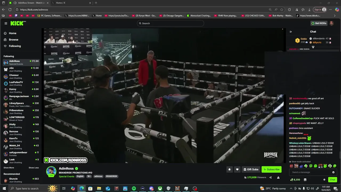Click chat username WhiskeyLeiderShawn
Screen dimensions: 341x192
(x=300, y=143)
